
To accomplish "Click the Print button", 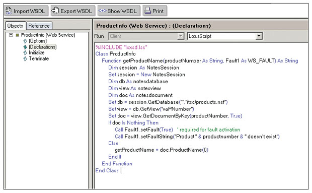I will [x=154, y=11].
